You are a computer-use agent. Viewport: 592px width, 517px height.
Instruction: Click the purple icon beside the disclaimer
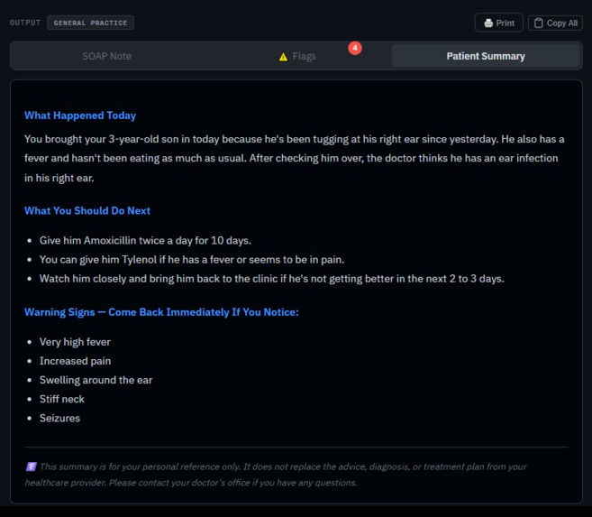coord(31,466)
